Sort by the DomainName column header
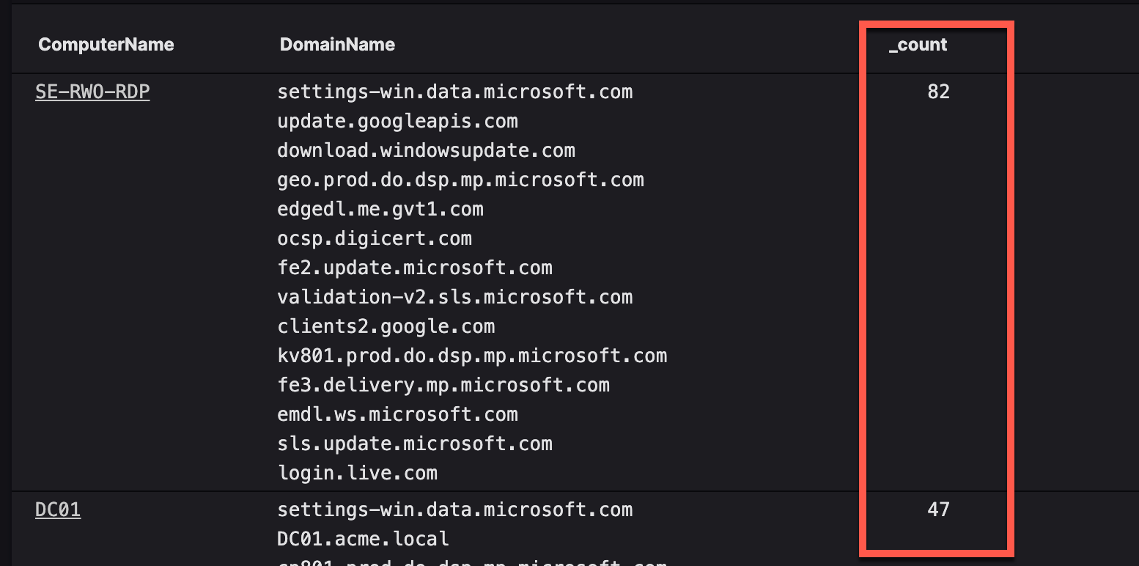This screenshot has width=1139, height=566. pos(337,45)
